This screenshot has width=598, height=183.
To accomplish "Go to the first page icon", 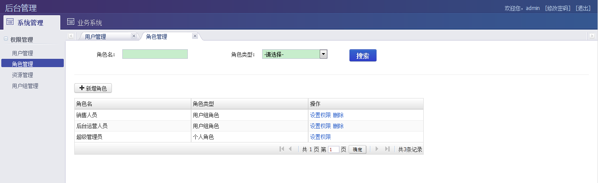I will point(282,149).
